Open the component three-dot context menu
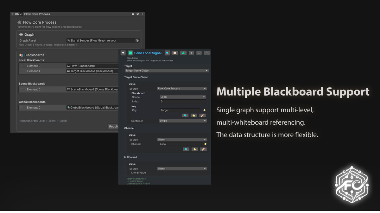 (142, 14)
